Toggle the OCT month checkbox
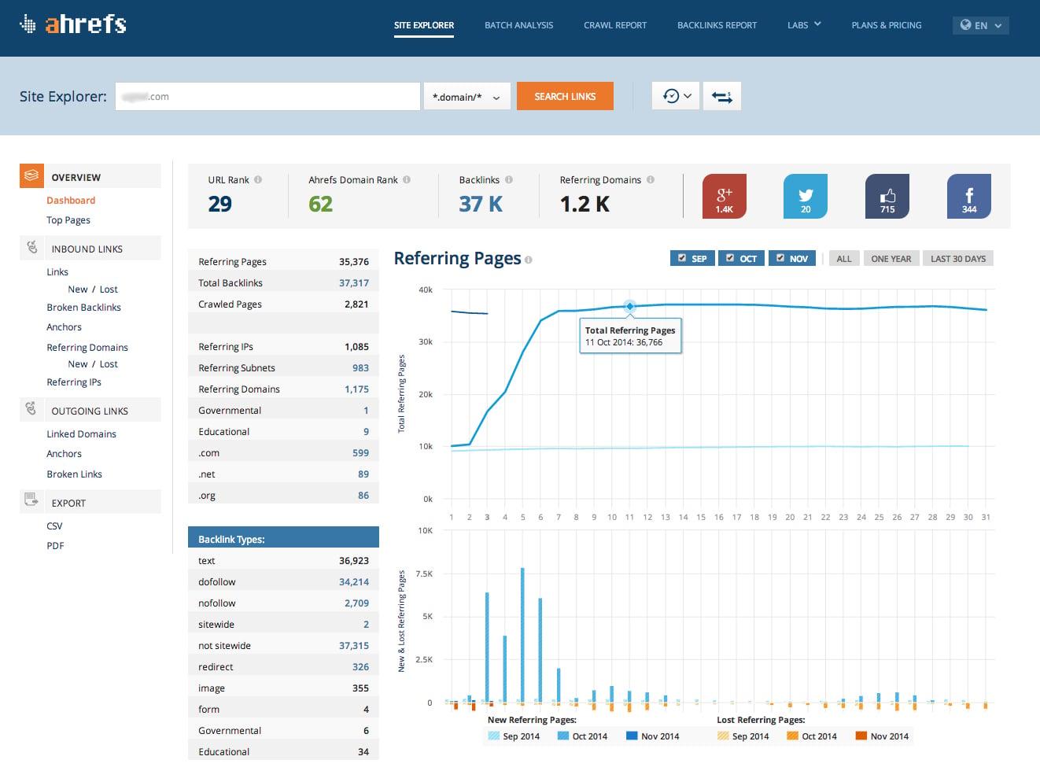 (731, 257)
